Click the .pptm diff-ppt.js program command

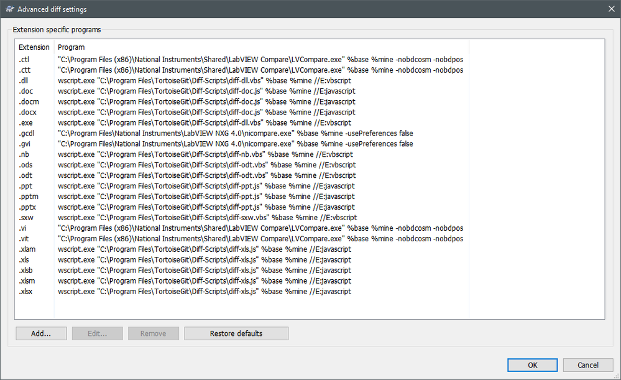click(x=206, y=197)
